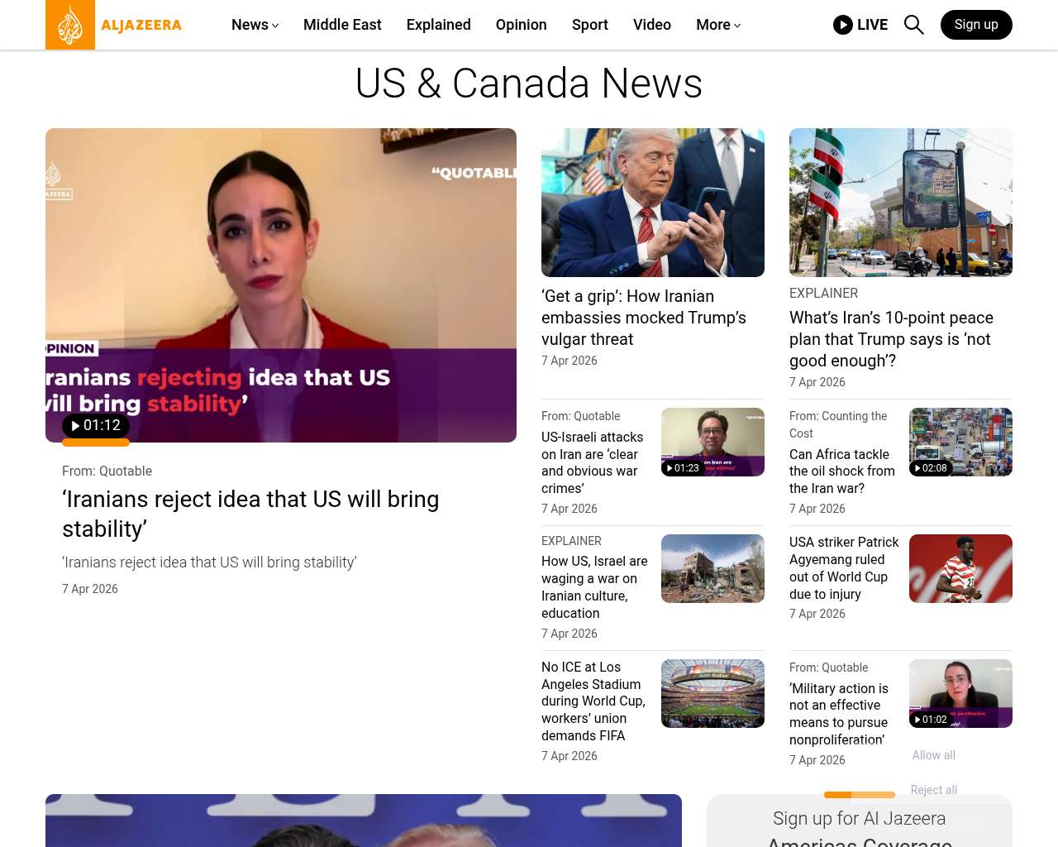Click the US & Canada News heading
1058x847 pixels.
529,84
